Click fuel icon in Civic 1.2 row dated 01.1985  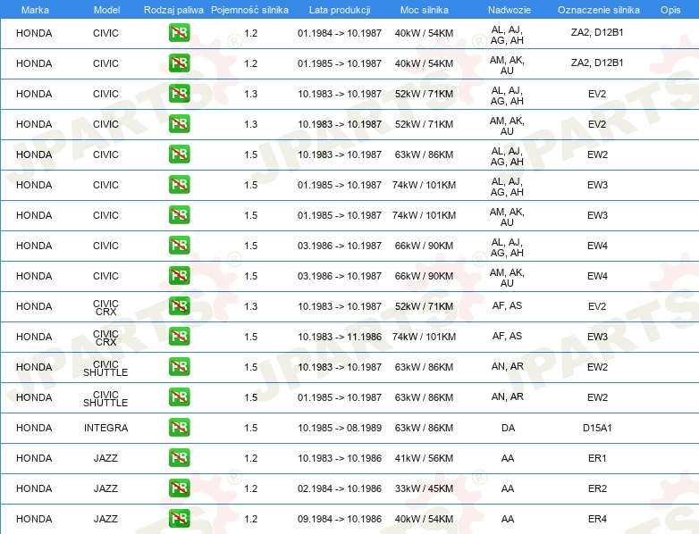179,63
